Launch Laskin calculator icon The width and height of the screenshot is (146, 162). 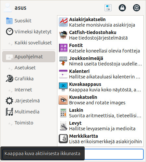(x=63, y=113)
